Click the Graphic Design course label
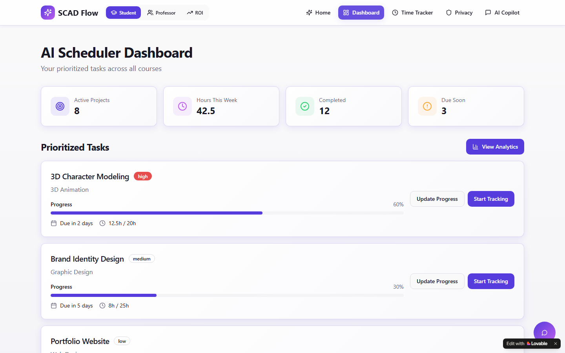This screenshot has height=353, width=565. tap(72, 272)
